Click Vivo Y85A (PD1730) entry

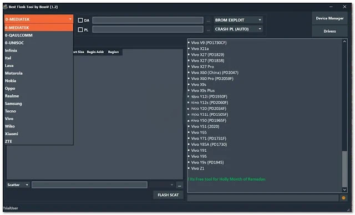click(x=209, y=145)
